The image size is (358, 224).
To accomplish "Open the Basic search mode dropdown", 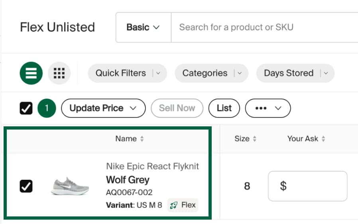I will click(x=143, y=28).
